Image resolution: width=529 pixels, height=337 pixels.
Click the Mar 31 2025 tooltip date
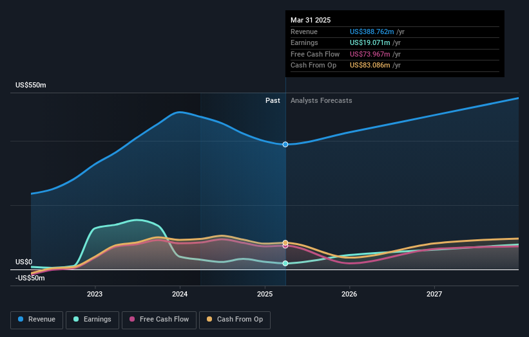point(311,20)
